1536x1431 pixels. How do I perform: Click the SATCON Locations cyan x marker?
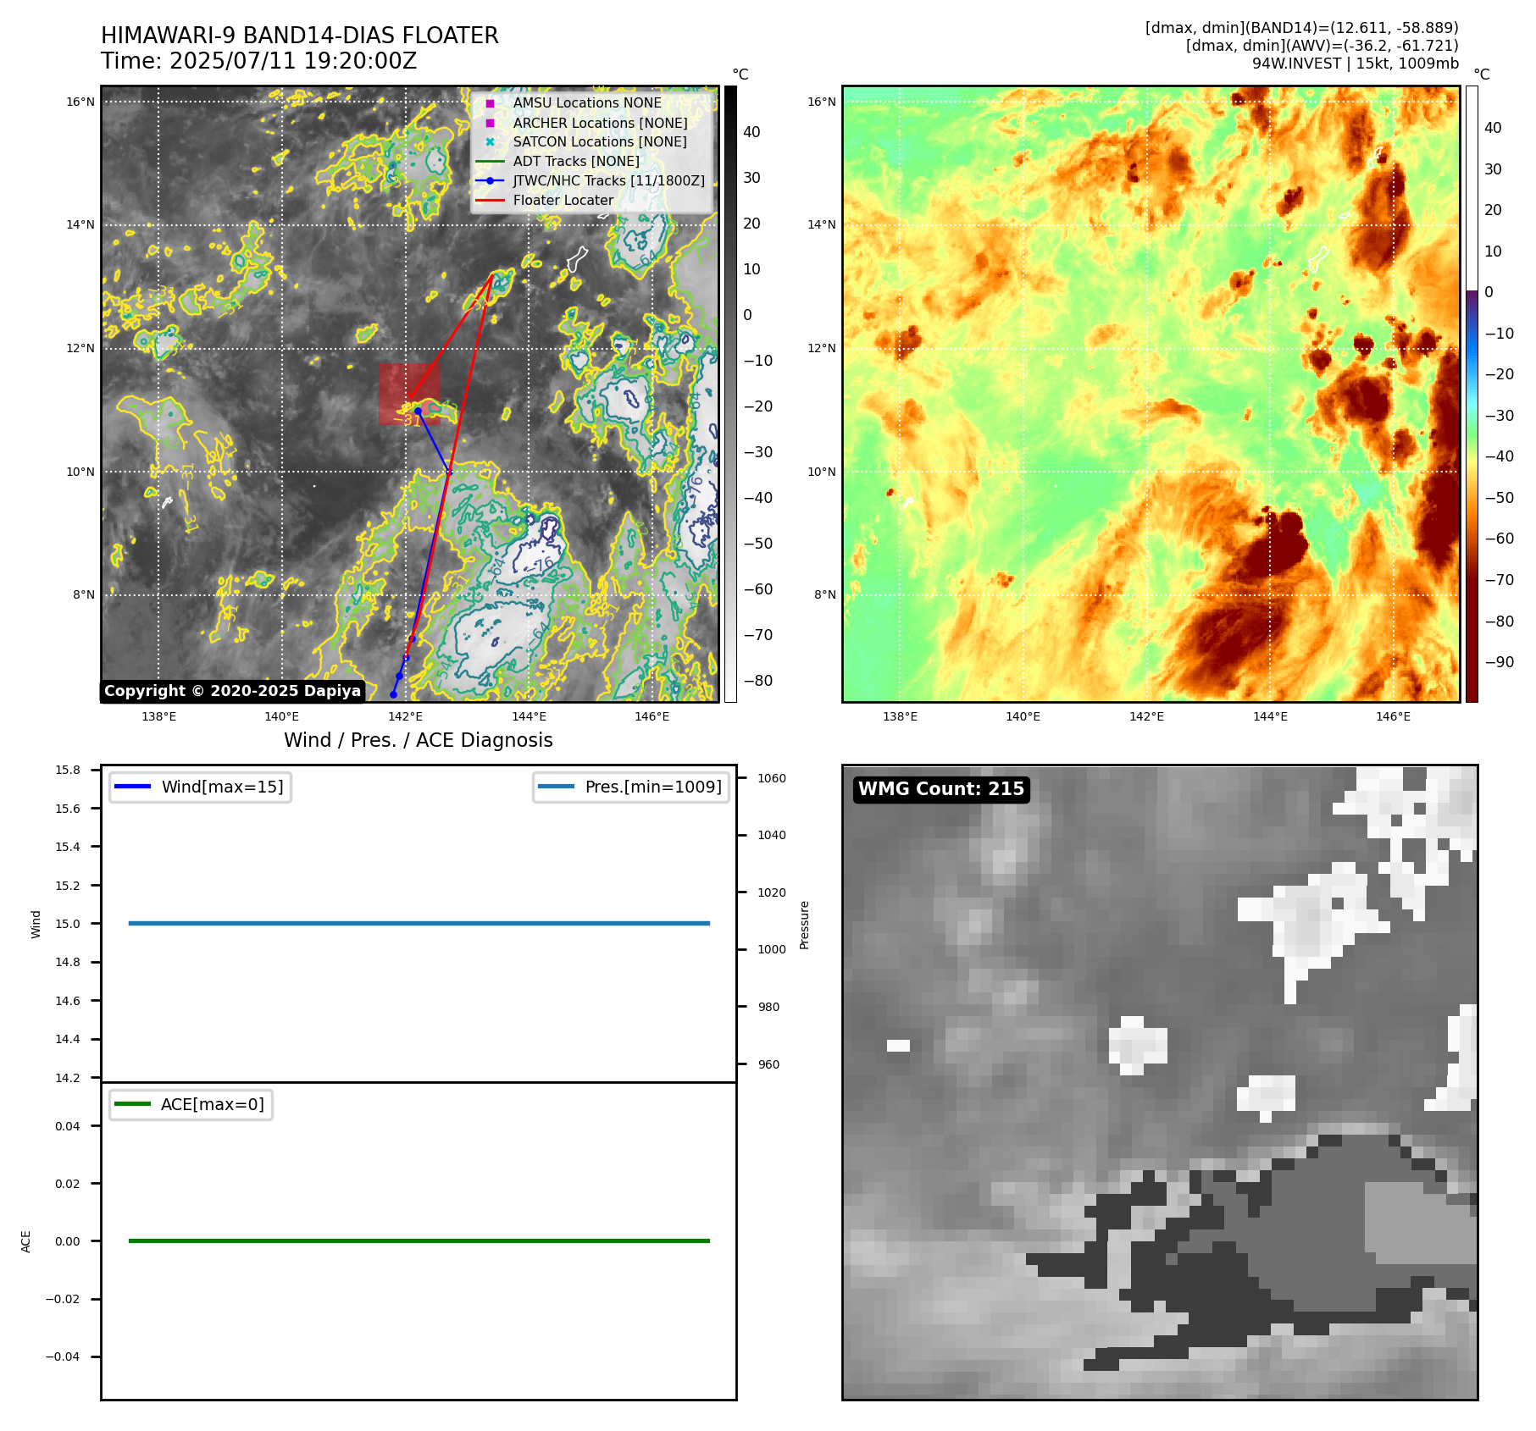click(x=490, y=141)
